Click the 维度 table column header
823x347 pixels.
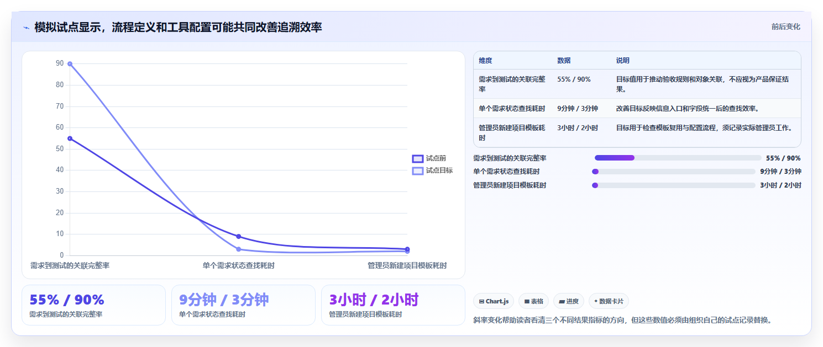(485, 60)
